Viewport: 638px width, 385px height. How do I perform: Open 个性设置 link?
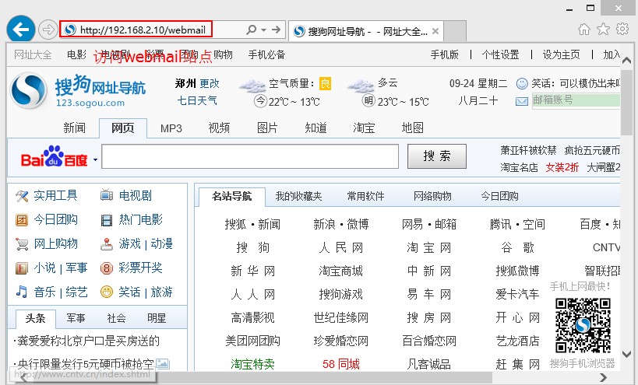(x=500, y=54)
